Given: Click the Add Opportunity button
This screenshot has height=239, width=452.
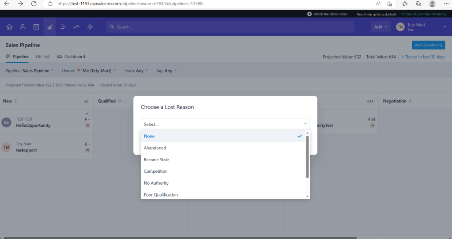Looking at the screenshot, I should pos(428,45).
